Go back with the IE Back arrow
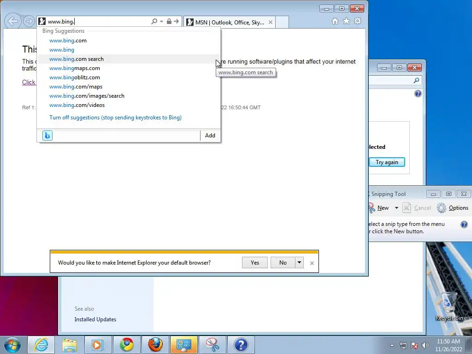The width and height of the screenshot is (472, 354). pos(12,21)
